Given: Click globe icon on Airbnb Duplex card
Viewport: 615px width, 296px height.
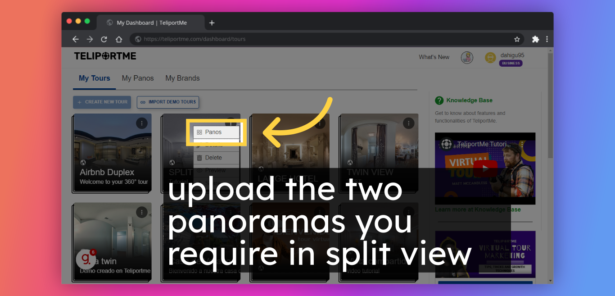Looking at the screenshot, I should (83, 163).
